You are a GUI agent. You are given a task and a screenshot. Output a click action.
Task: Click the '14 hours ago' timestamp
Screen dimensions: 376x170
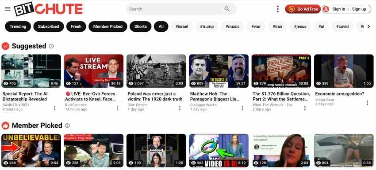tap(76, 109)
